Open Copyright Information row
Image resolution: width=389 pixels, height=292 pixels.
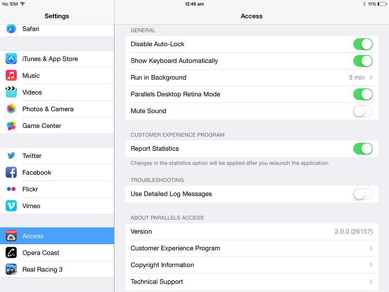point(252,265)
